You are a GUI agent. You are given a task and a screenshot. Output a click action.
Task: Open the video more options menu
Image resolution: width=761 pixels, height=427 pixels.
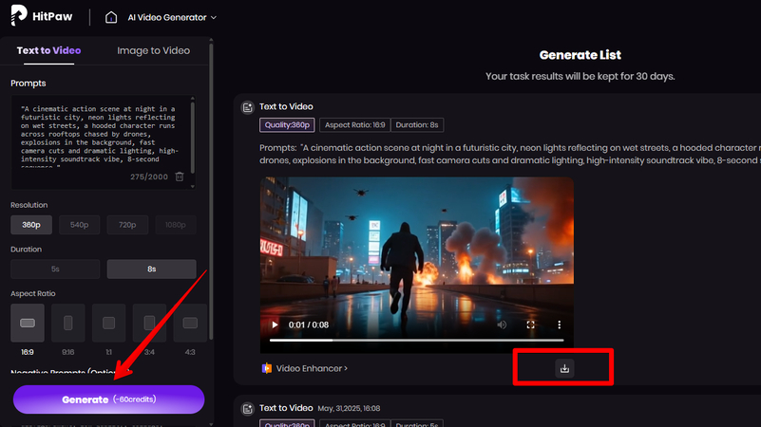[559, 325]
